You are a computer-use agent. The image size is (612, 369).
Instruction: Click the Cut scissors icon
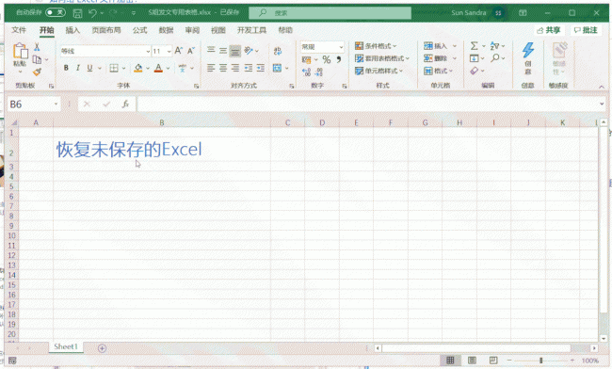(x=37, y=47)
